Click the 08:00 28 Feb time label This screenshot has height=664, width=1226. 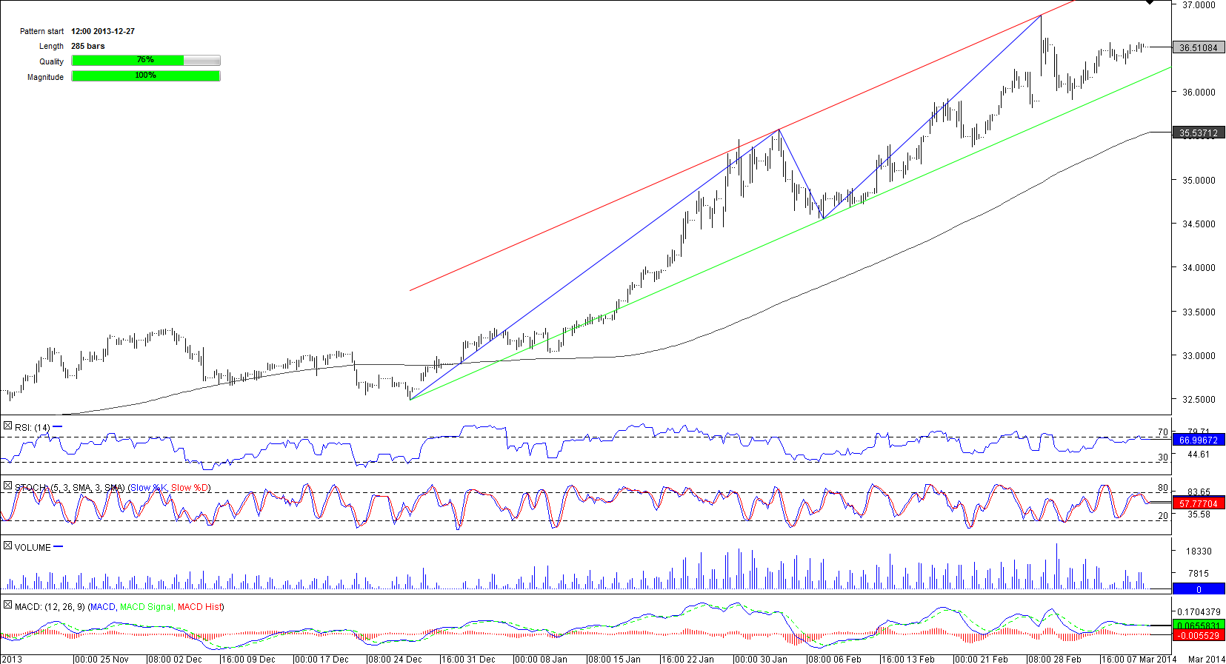tap(1056, 659)
